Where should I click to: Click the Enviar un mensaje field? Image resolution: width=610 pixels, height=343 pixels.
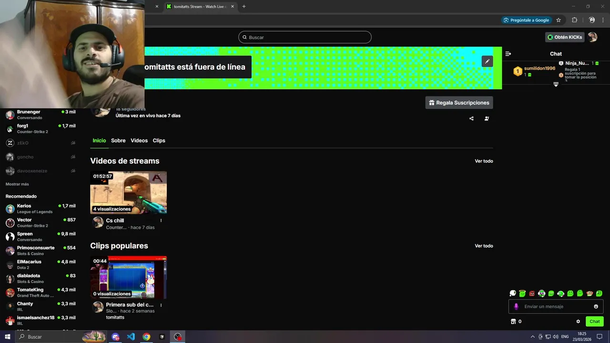pos(556,306)
